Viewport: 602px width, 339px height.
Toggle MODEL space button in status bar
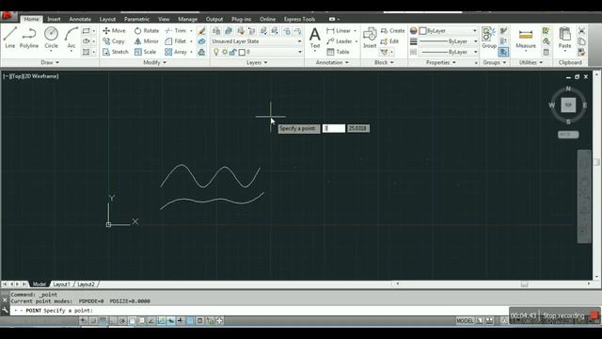click(x=465, y=320)
